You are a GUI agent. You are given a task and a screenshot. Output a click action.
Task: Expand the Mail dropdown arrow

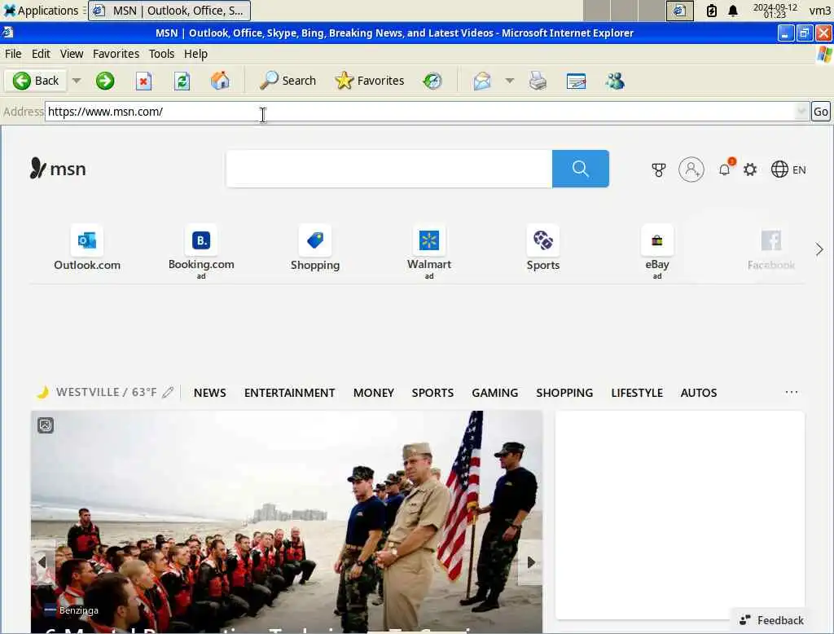pyautogui.click(x=510, y=81)
